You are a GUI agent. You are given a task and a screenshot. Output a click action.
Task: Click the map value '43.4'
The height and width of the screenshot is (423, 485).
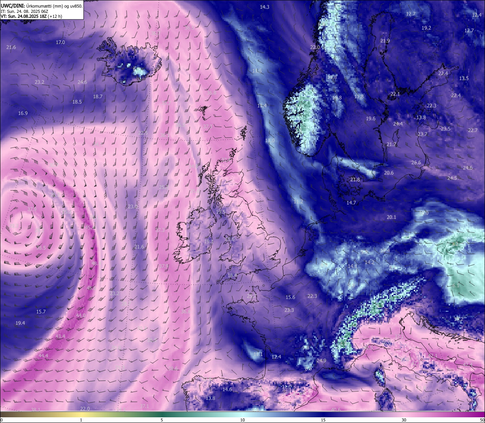tap(60, 337)
